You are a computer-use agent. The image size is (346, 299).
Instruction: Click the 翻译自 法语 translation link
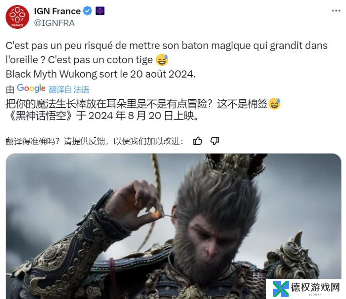69,90
